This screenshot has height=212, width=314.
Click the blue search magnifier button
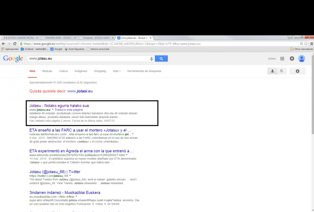click(x=161, y=58)
